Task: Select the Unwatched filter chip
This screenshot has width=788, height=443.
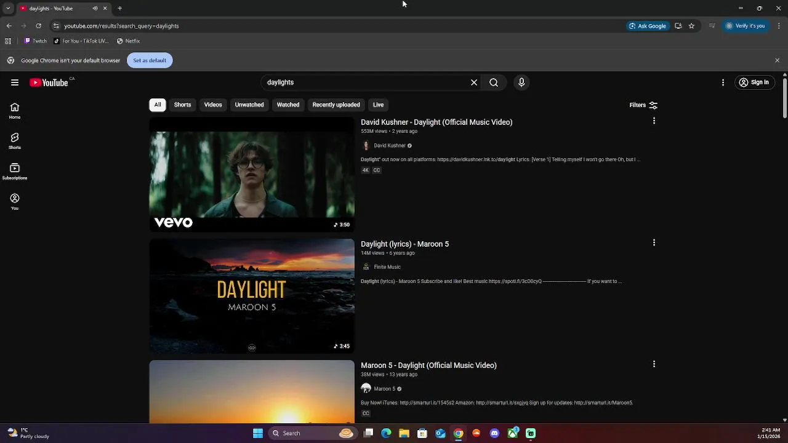Action: [249, 105]
